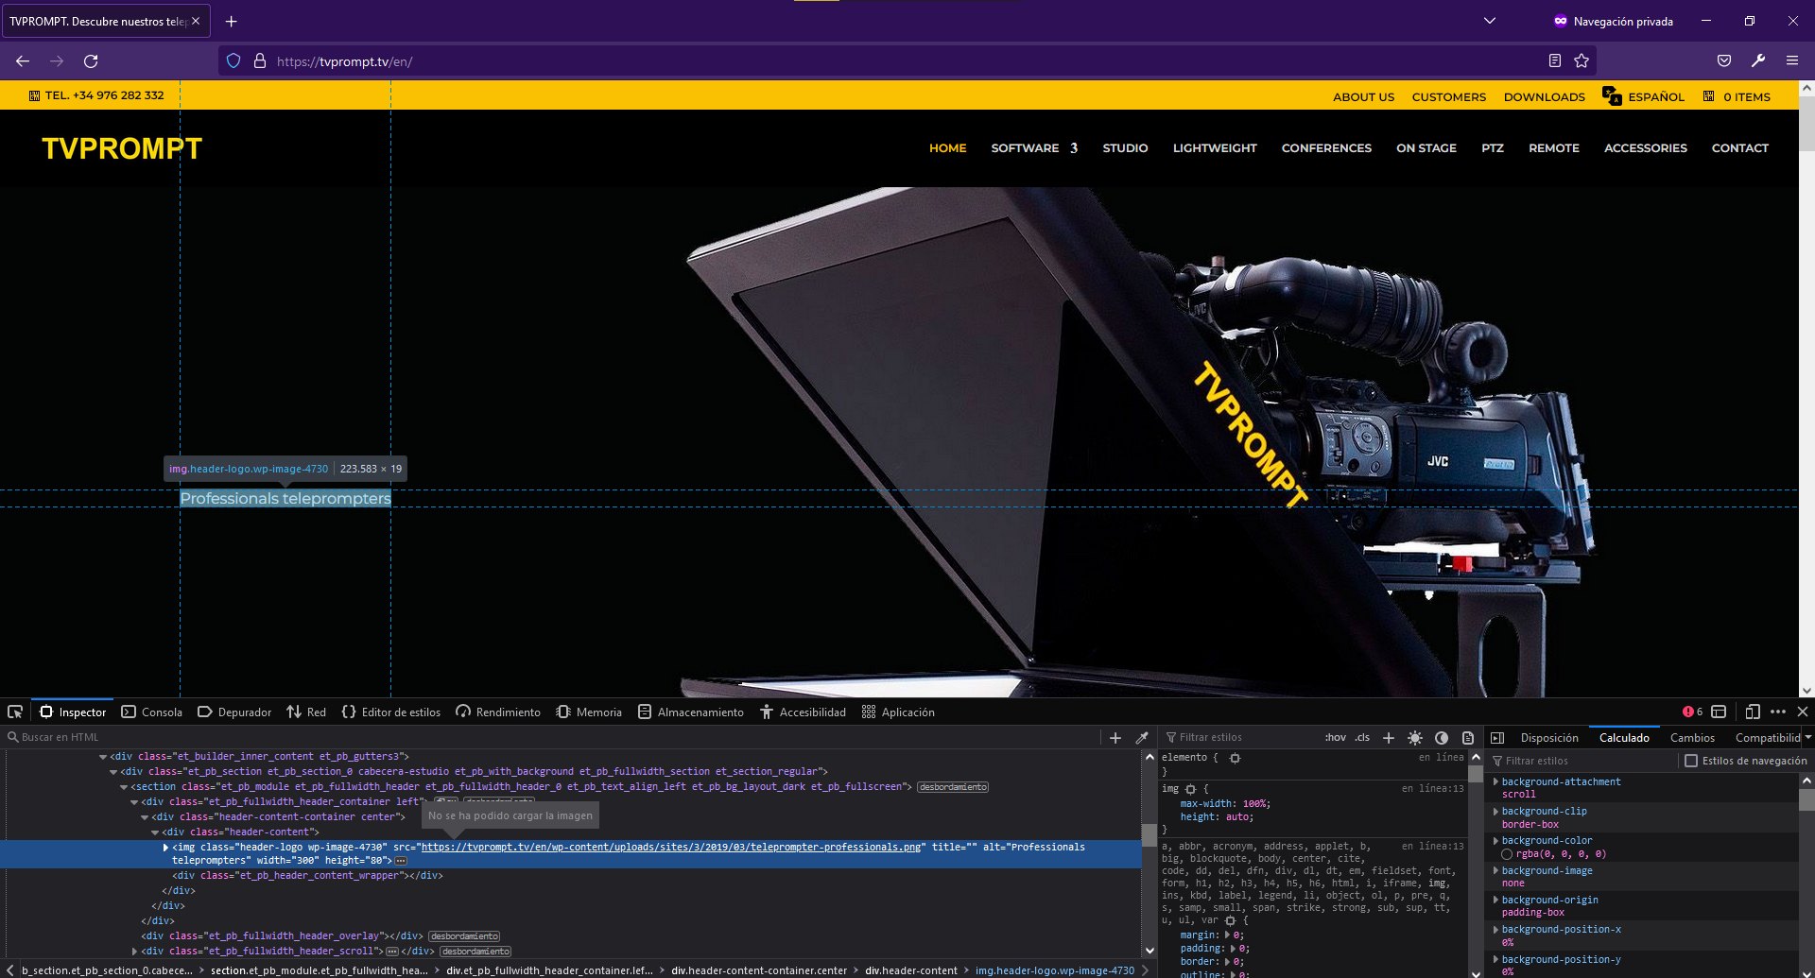1815x978 pixels.
Task: Open CONFERENCES page link
Action: (x=1326, y=148)
